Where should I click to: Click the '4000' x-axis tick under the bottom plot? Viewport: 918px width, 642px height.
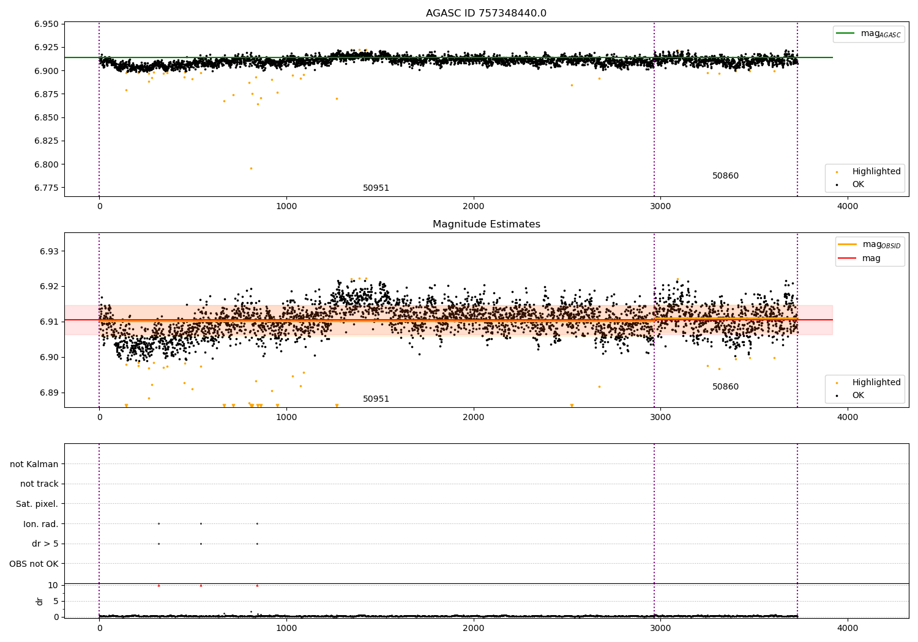(x=848, y=629)
